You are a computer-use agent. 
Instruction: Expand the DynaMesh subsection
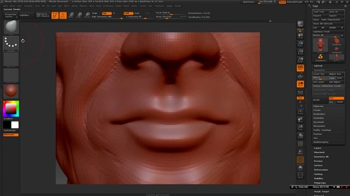click(318, 122)
